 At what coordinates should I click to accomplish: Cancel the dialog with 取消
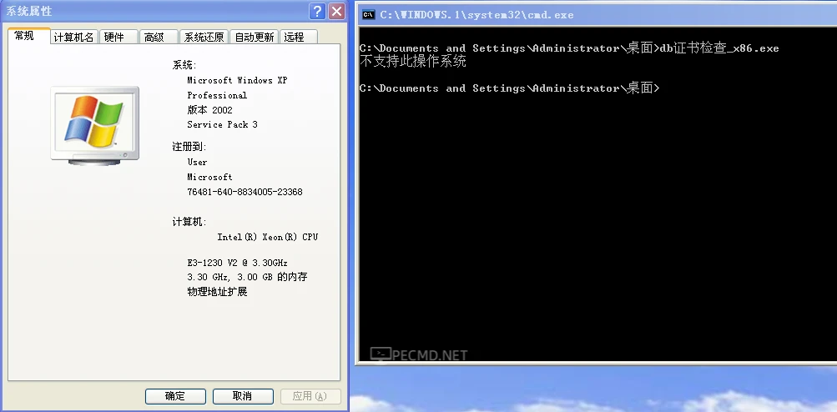pyautogui.click(x=243, y=396)
